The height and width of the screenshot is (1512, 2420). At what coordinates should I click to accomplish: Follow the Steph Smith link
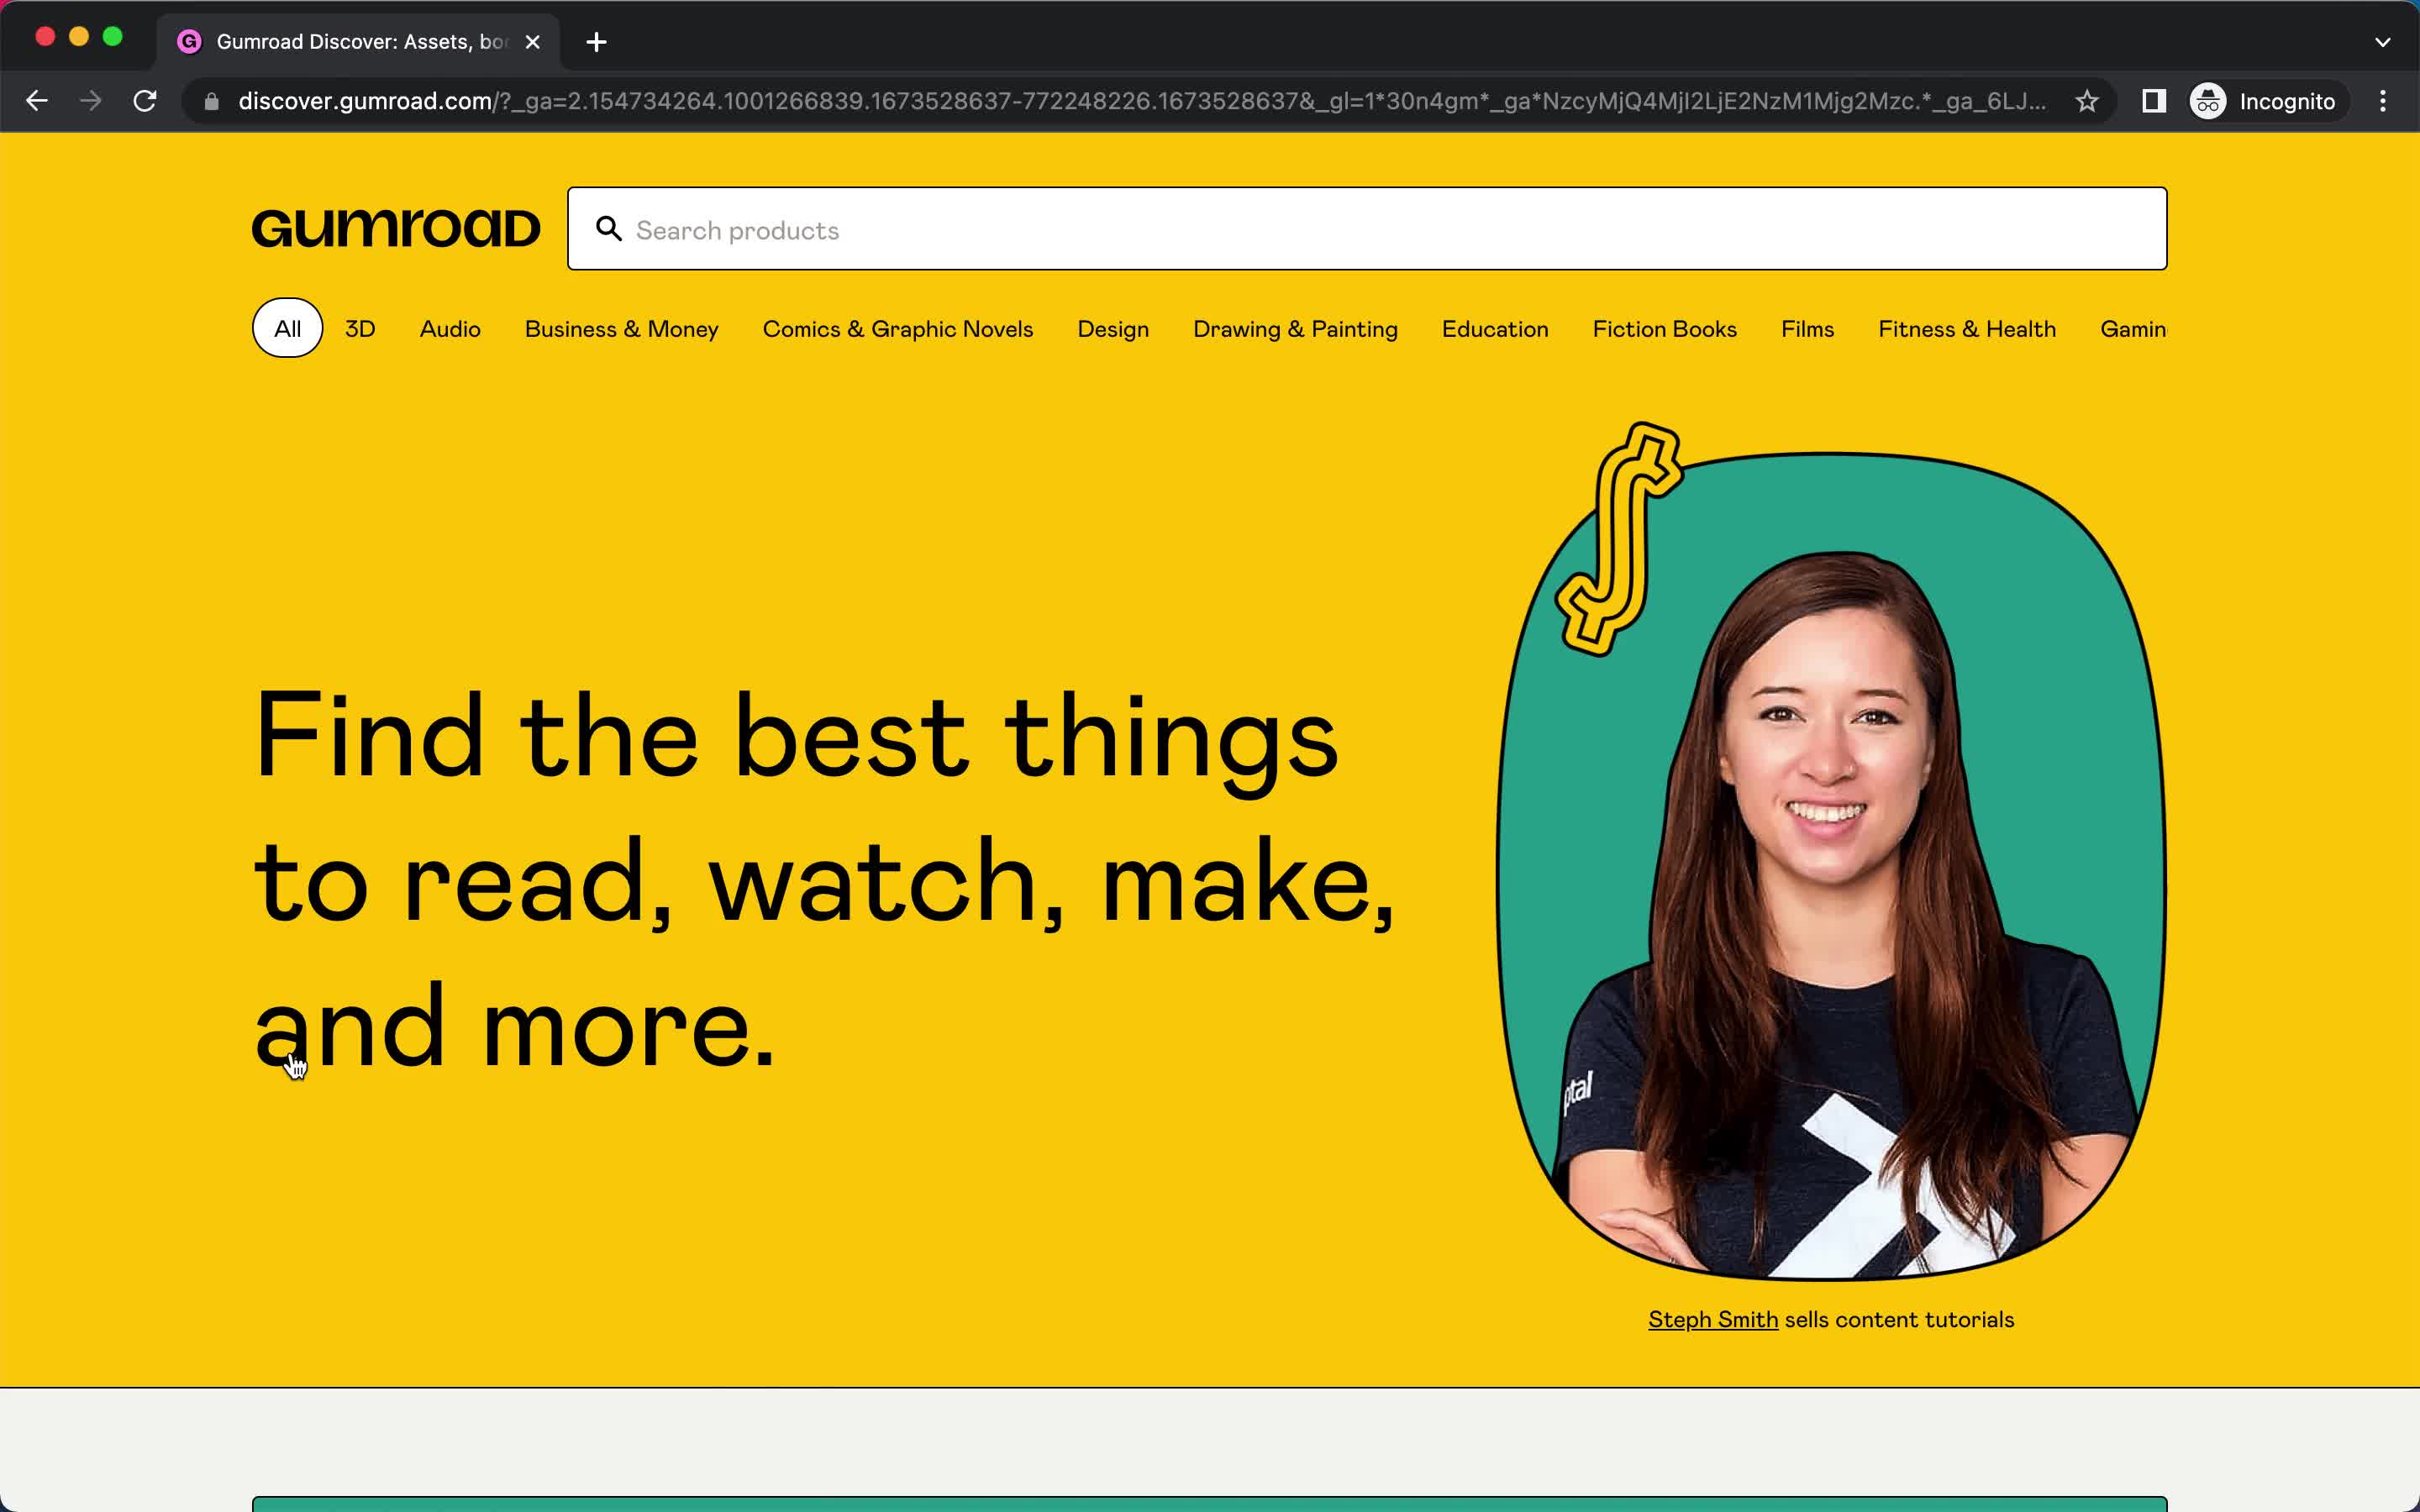1713,1320
